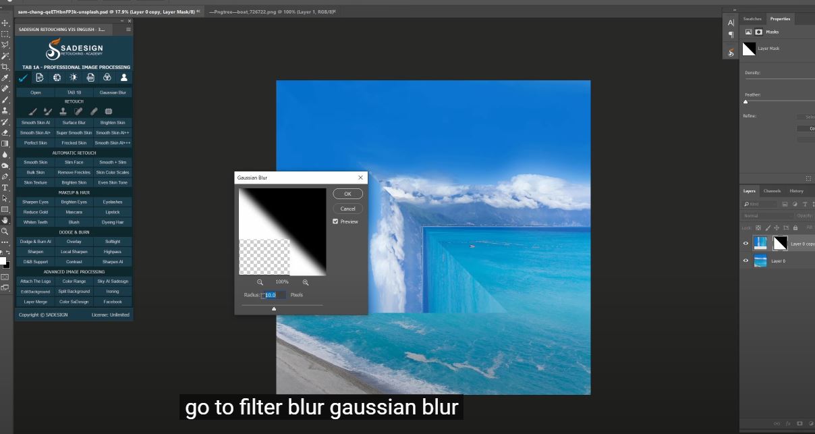Screen dimensions: 815x434
Task: Toggle pixel layer filter in Layers panel
Action: pos(785,204)
